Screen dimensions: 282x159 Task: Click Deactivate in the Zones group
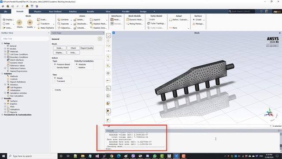tap(81, 23)
